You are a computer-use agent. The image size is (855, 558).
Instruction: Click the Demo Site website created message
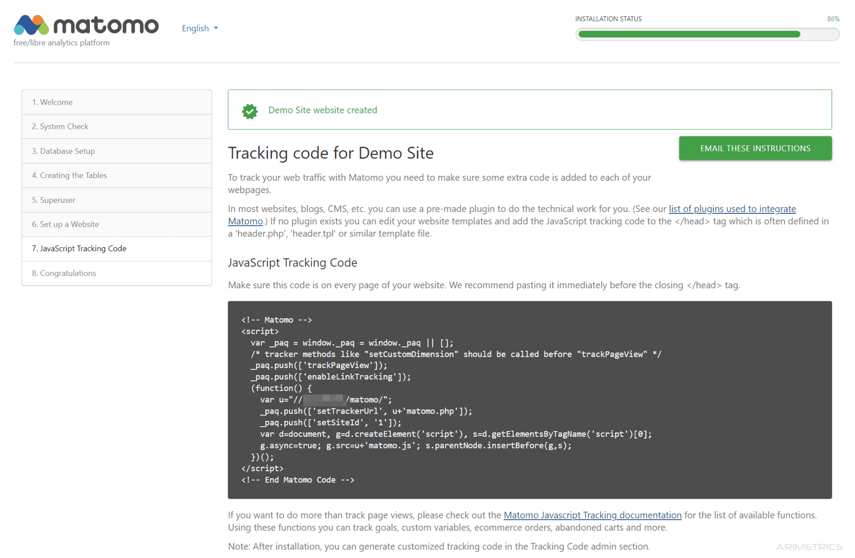pos(322,110)
